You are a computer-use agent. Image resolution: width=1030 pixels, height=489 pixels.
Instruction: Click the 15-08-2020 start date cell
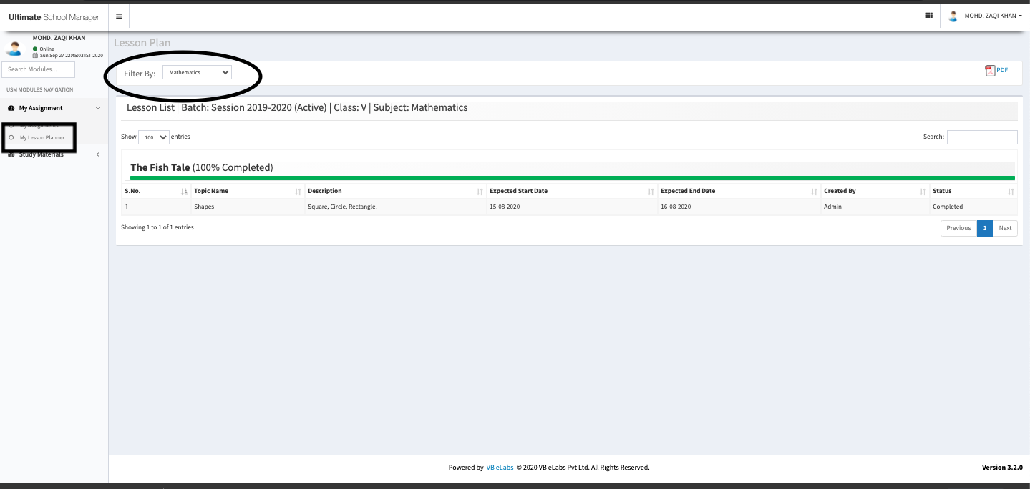(x=572, y=207)
